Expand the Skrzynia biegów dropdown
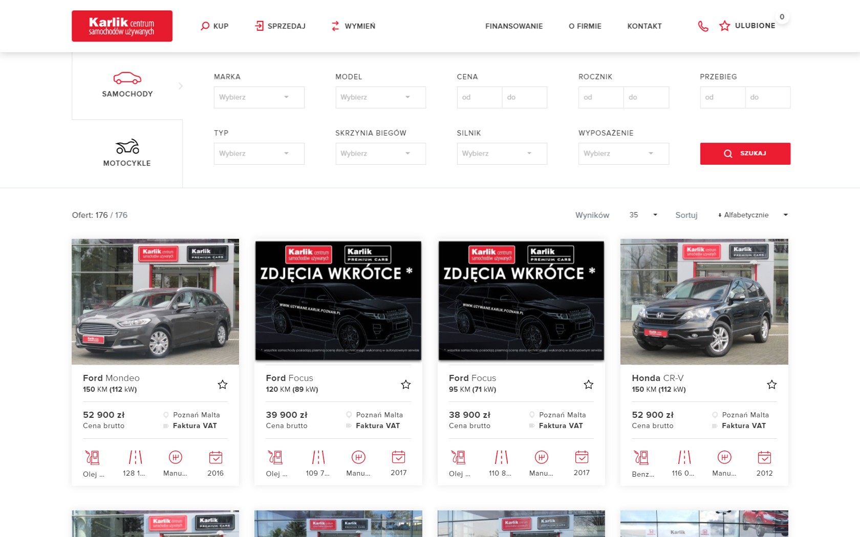The height and width of the screenshot is (537, 860). (380, 153)
